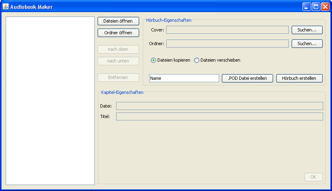Maximize the Audiobook Maker window
The height and width of the screenshot is (191, 332).
316,7
